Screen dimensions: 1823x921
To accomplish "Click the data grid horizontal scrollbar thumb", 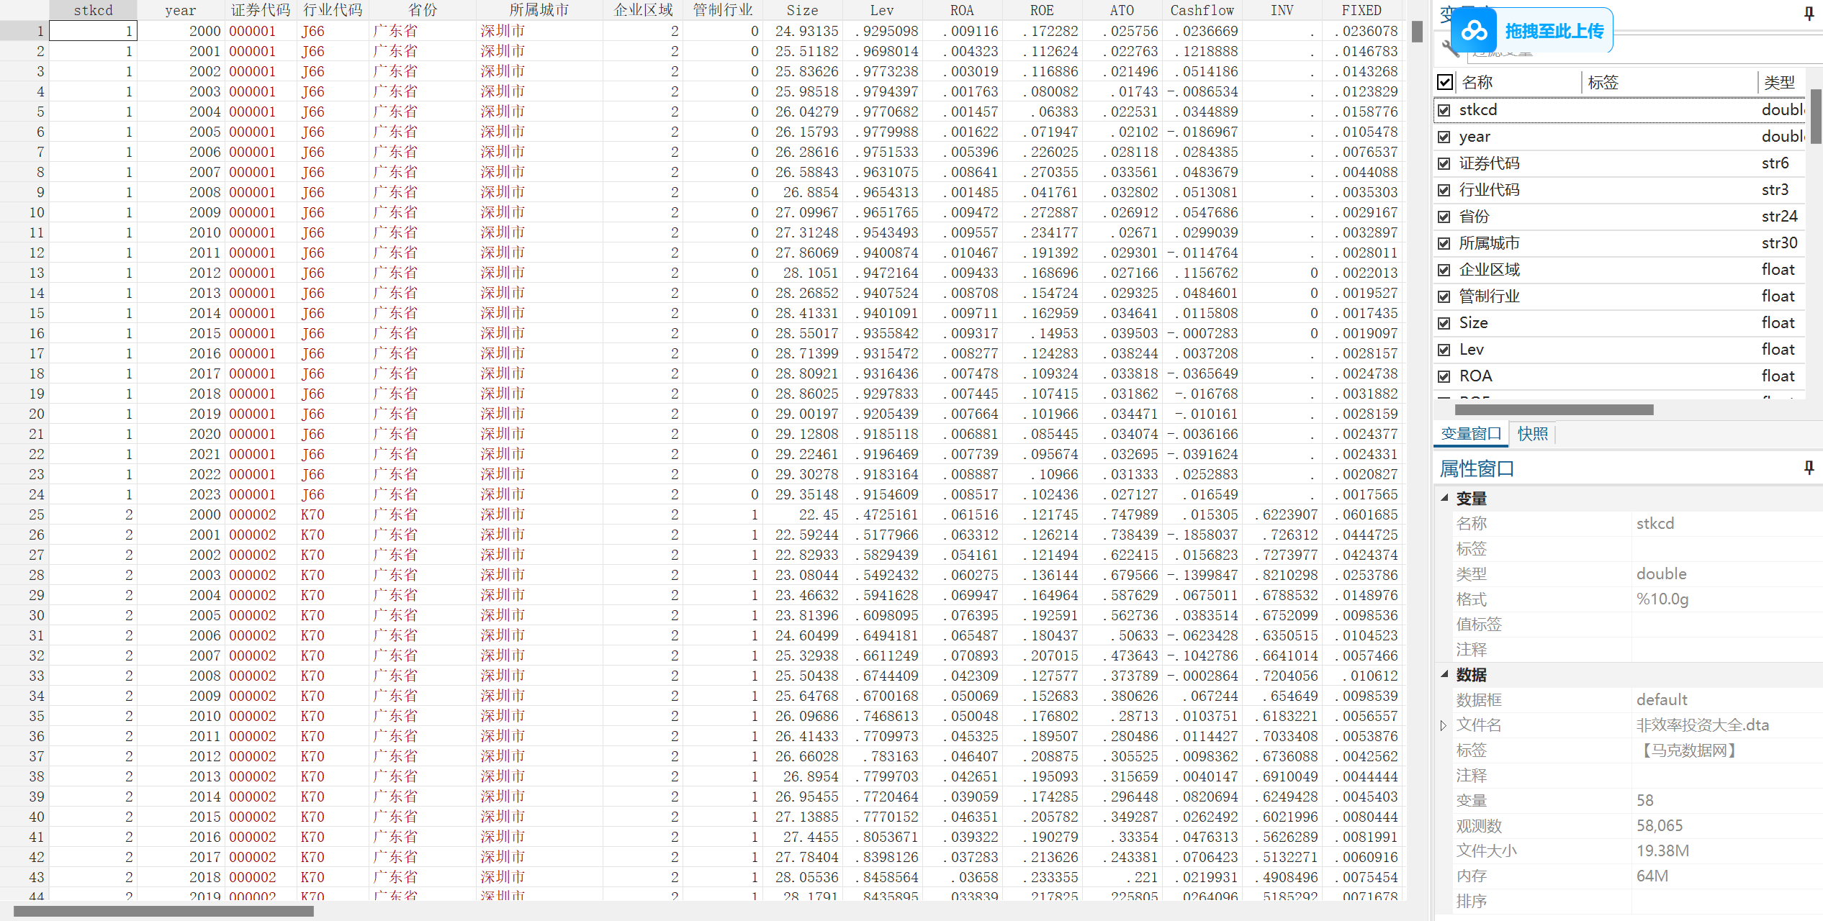I will [x=163, y=911].
